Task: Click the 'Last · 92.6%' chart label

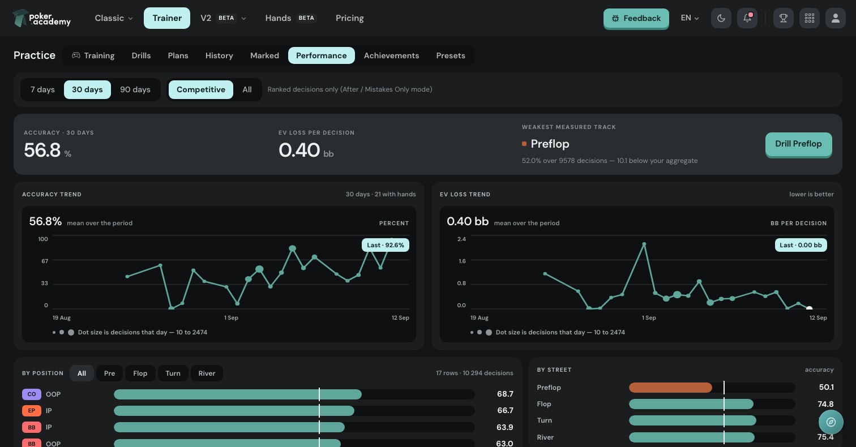Action: pyautogui.click(x=386, y=245)
